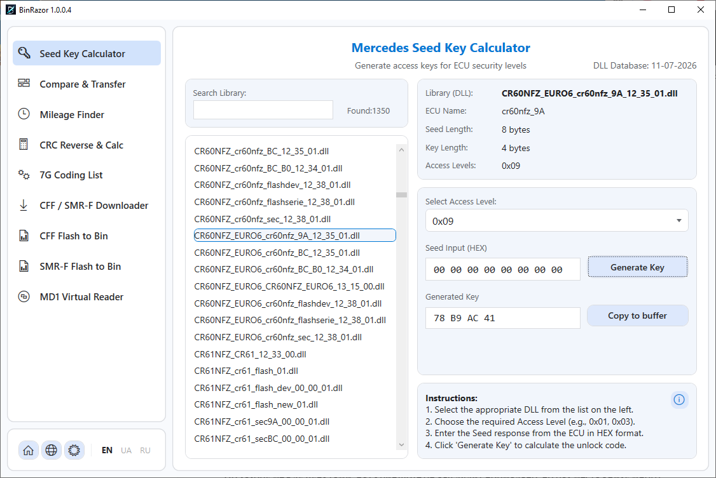This screenshot has width=716, height=478.
Task: Open settings via the gear icon
Action: (x=74, y=450)
